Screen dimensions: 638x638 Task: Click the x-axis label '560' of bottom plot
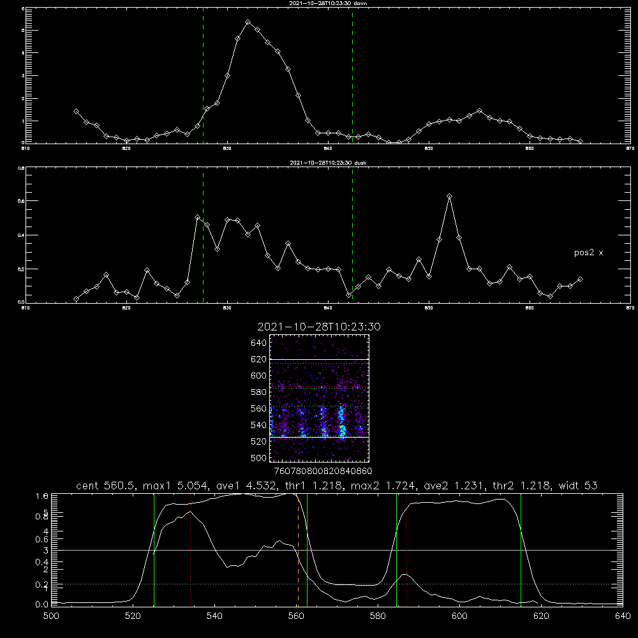[296, 616]
